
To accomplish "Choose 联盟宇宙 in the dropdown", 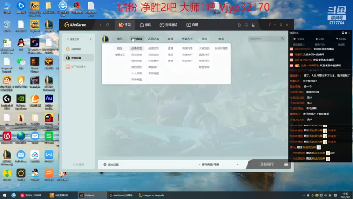I will point(204,67).
